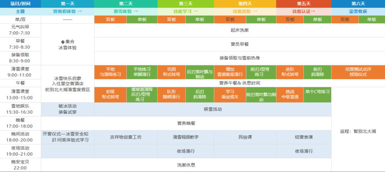Click the 巩固犁式转弯 lesson cell
The height and width of the screenshot is (172, 385).
[171, 72]
